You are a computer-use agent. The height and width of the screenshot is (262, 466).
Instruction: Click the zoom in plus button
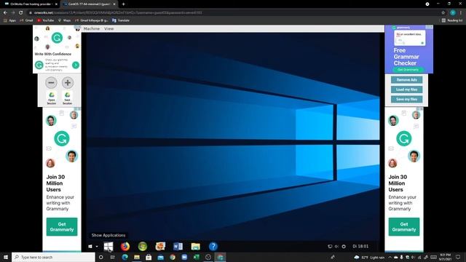(x=68, y=82)
